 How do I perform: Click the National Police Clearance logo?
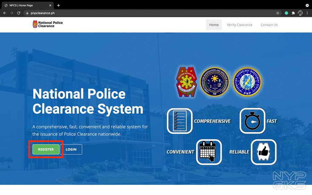48,24
